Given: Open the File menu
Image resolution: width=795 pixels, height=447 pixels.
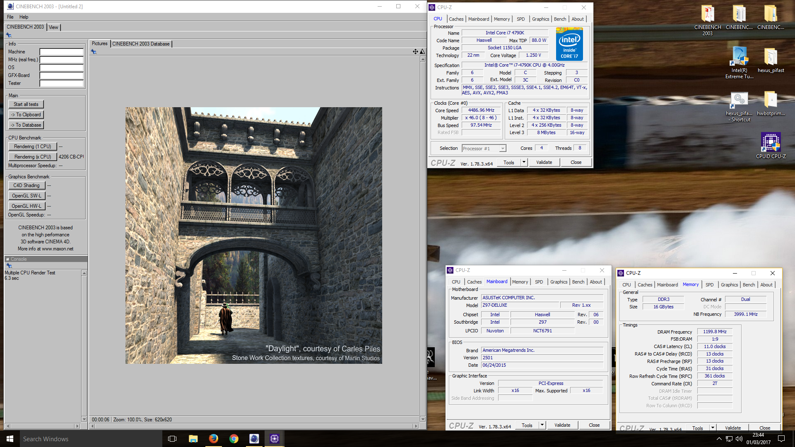Looking at the screenshot, I should click(x=10, y=17).
